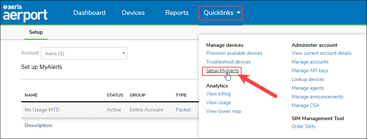This screenshot has width=367, height=139.
Task: Sort by NAME column header
Action: coord(31,95)
